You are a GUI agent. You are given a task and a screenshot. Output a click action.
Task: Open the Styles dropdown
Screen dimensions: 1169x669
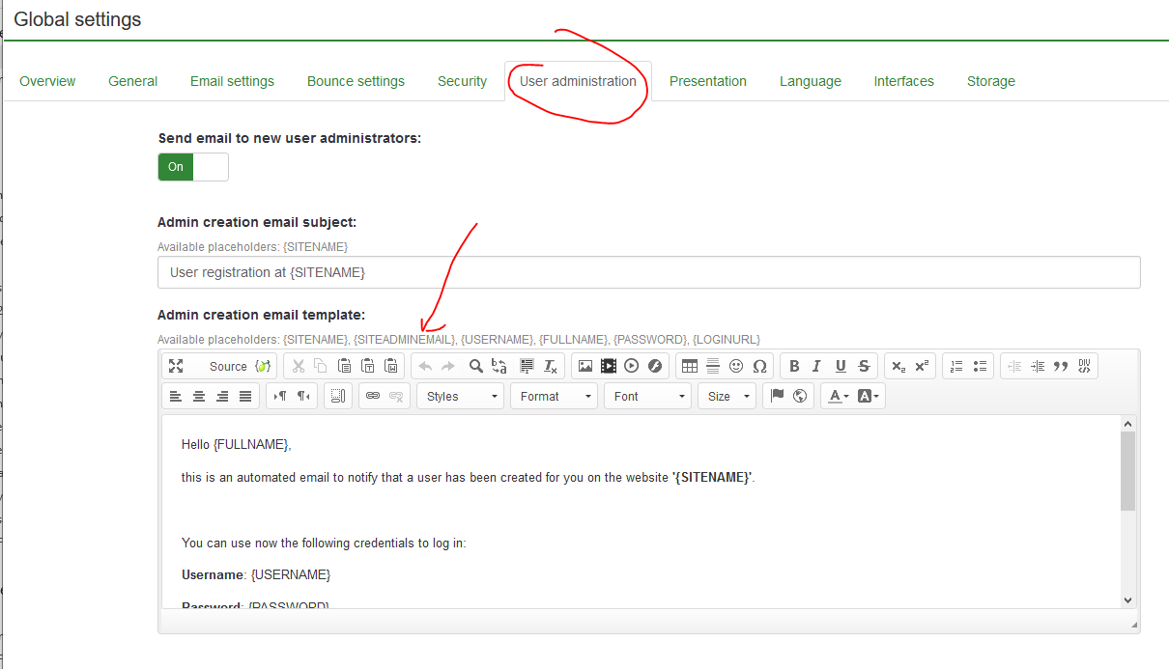coord(461,396)
